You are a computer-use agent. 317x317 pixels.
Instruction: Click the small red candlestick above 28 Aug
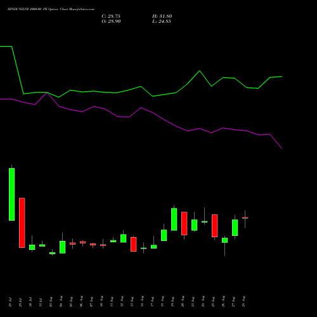tap(245, 217)
